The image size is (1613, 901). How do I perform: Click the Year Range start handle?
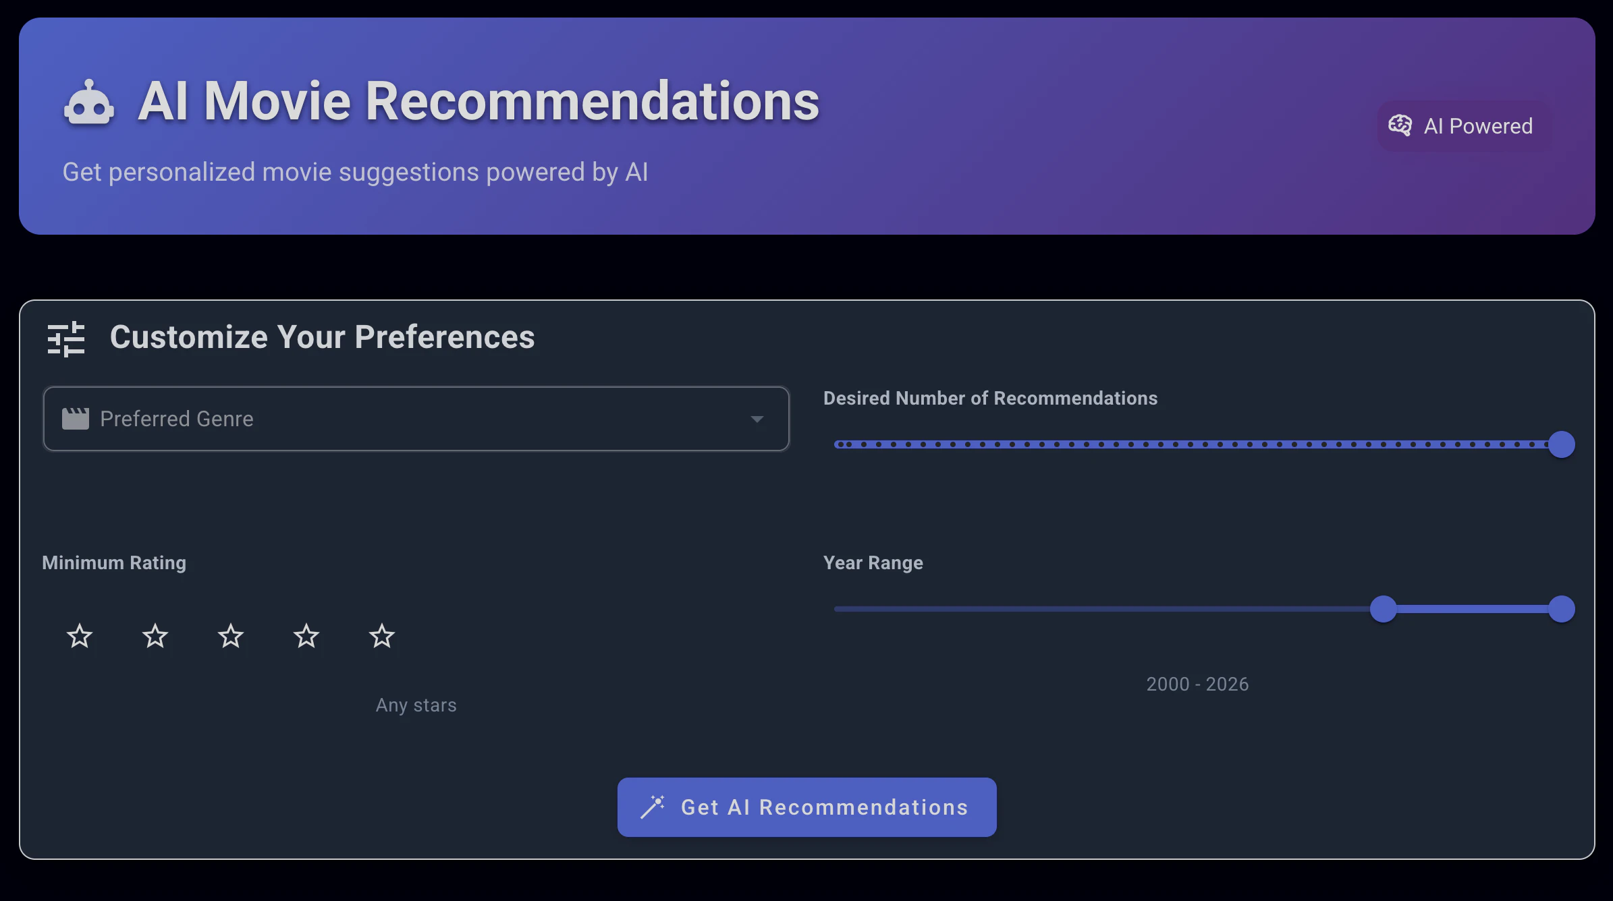[1383, 609]
